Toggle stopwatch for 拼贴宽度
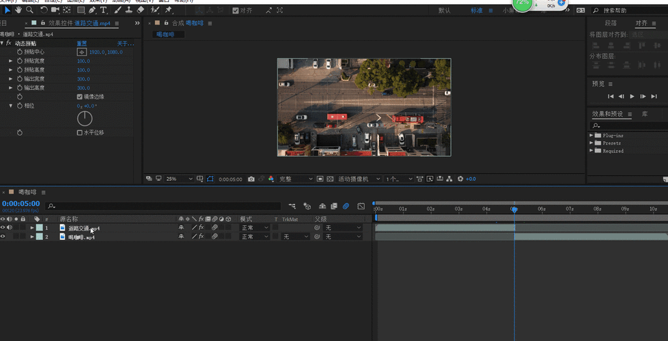This screenshot has height=341, width=668. [x=20, y=61]
